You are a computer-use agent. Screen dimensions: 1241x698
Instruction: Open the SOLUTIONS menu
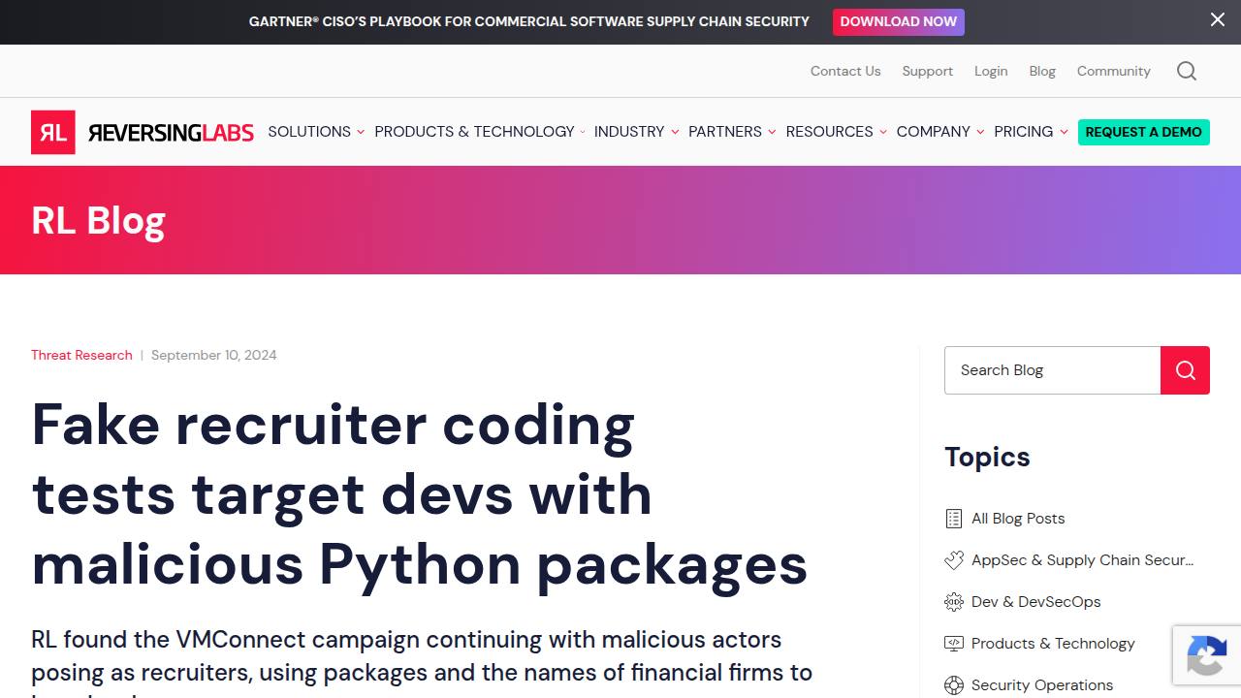point(309,132)
